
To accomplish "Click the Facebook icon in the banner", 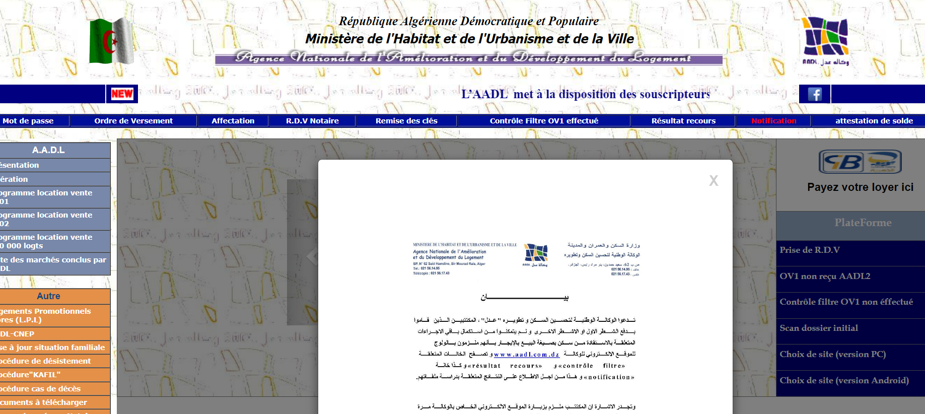I will point(815,94).
